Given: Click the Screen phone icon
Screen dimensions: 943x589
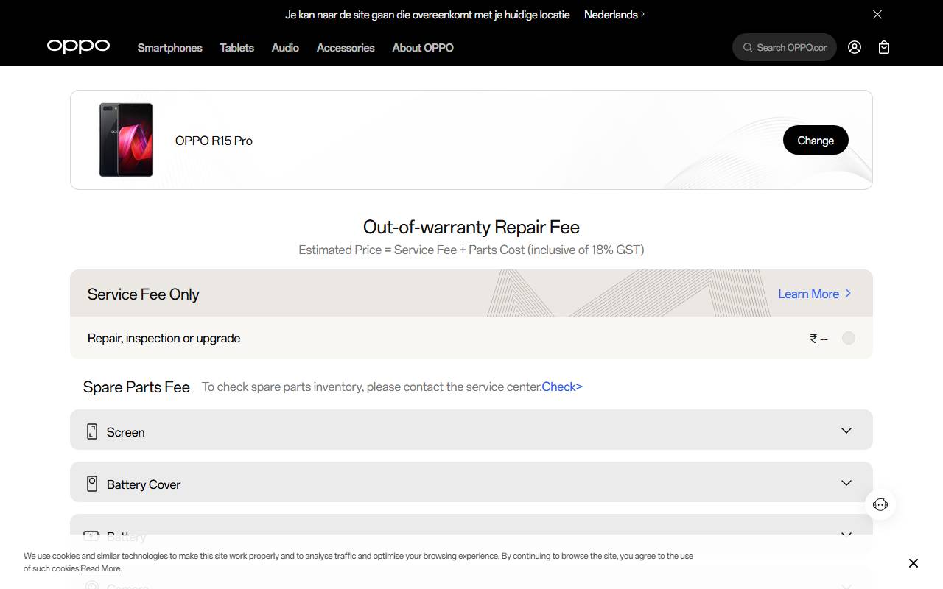Looking at the screenshot, I should [x=91, y=431].
